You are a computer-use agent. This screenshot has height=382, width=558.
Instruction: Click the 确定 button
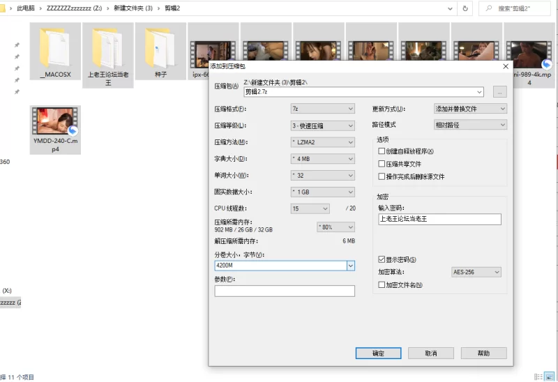pyautogui.click(x=378, y=353)
